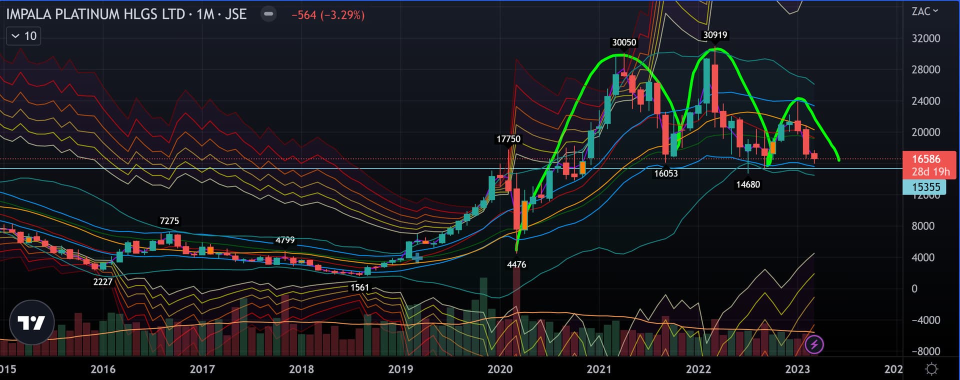Click the red -564 (-3.29%) price change
Image resolution: width=960 pixels, height=380 pixels.
tap(328, 15)
